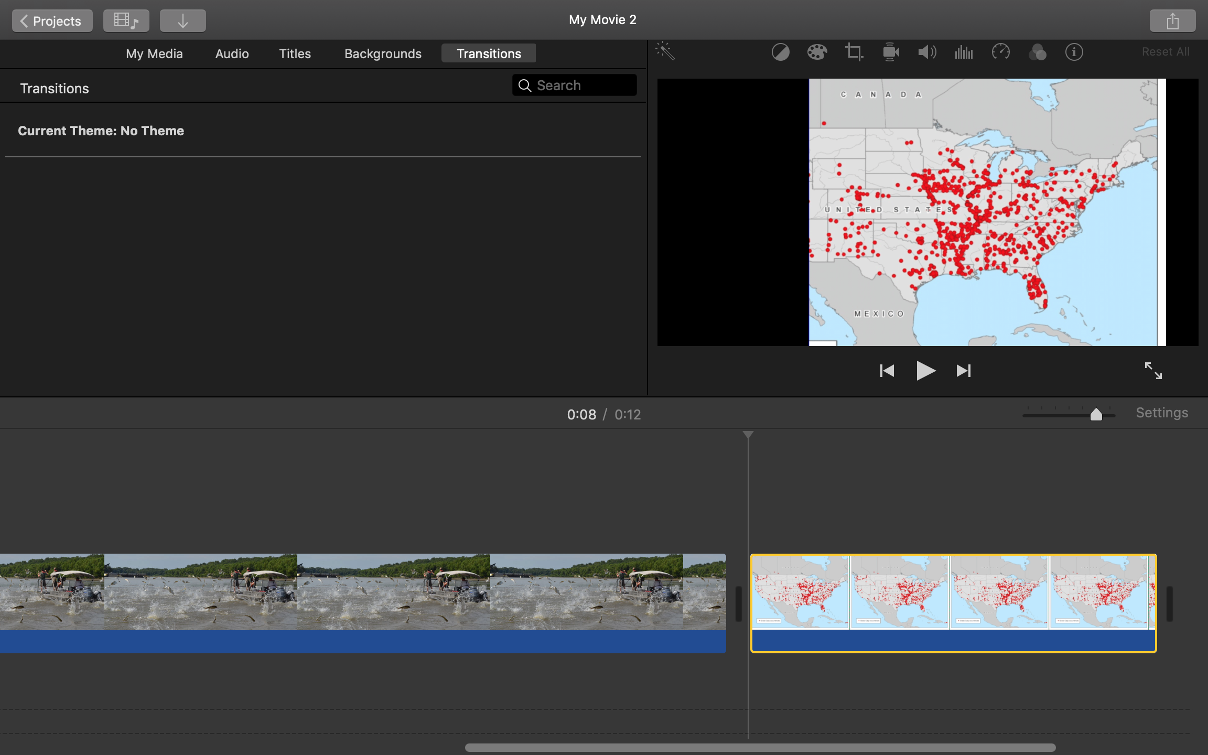The image size is (1208, 755).
Task: Open noise reduction and equalizer
Action: click(x=964, y=52)
